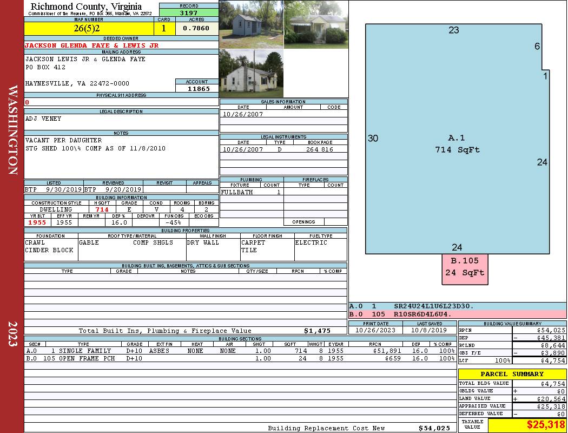The width and height of the screenshot is (568, 433).
Task: Click the blue A.1 714 SqFt sketch area
Action: [457, 143]
